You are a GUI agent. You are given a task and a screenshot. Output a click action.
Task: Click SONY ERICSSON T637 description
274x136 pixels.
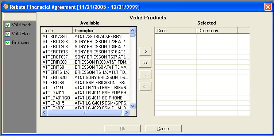(x=102, y=57)
